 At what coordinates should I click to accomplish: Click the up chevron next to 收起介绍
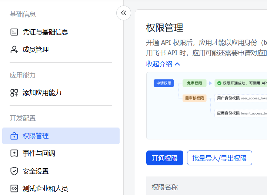[x=177, y=64]
